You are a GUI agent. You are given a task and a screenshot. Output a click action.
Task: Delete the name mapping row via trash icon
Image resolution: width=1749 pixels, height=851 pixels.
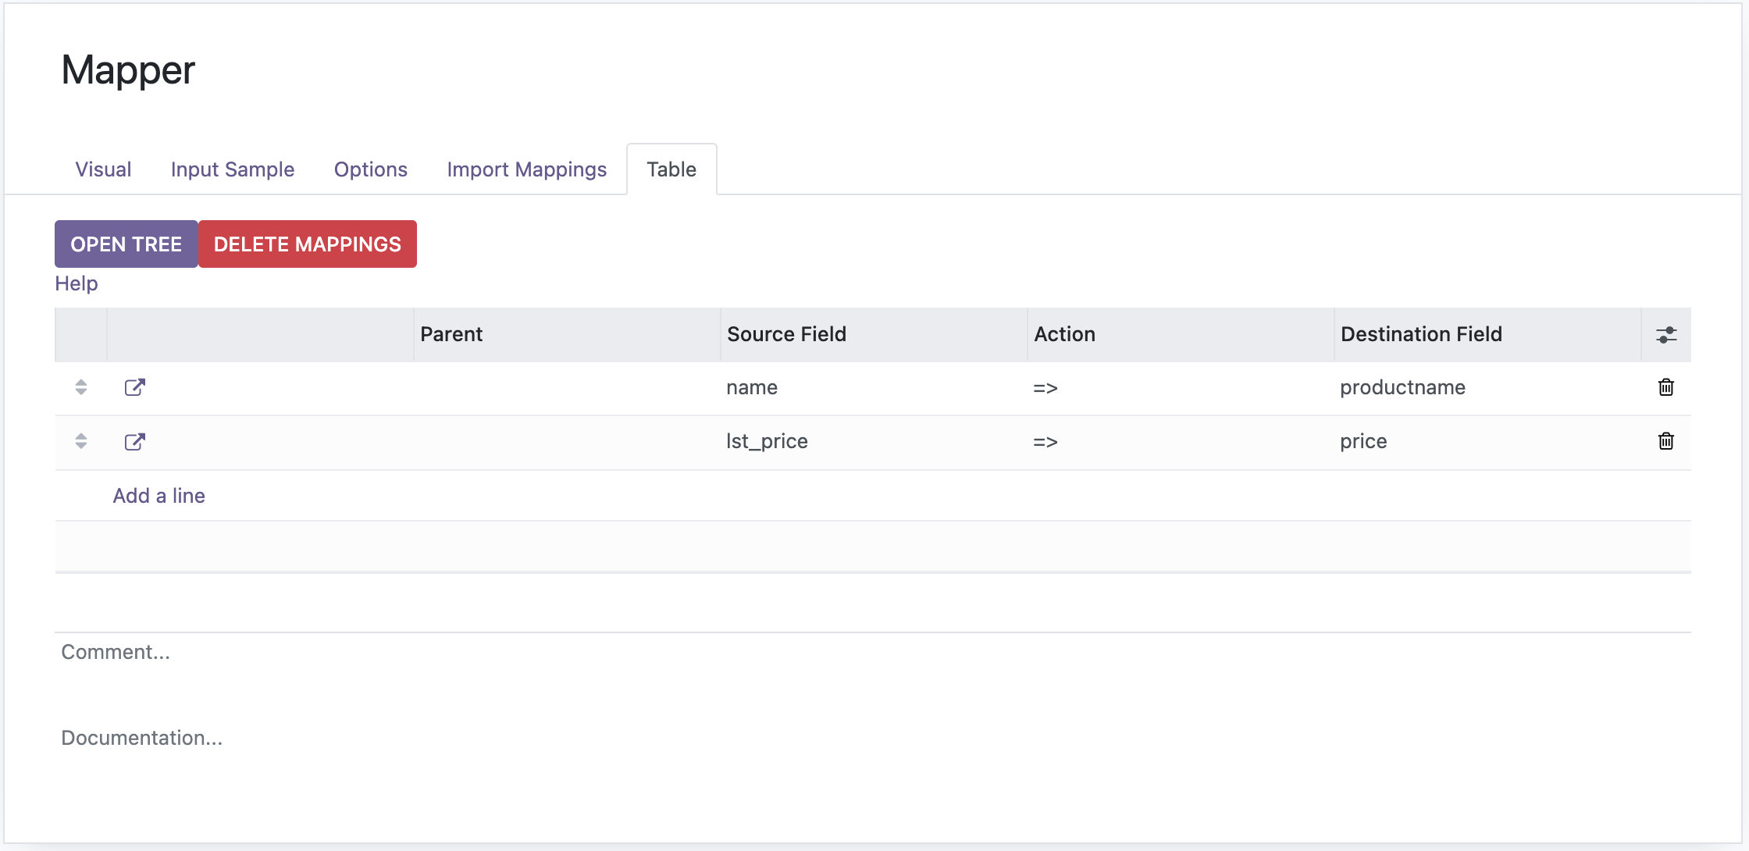pos(1665,387)
